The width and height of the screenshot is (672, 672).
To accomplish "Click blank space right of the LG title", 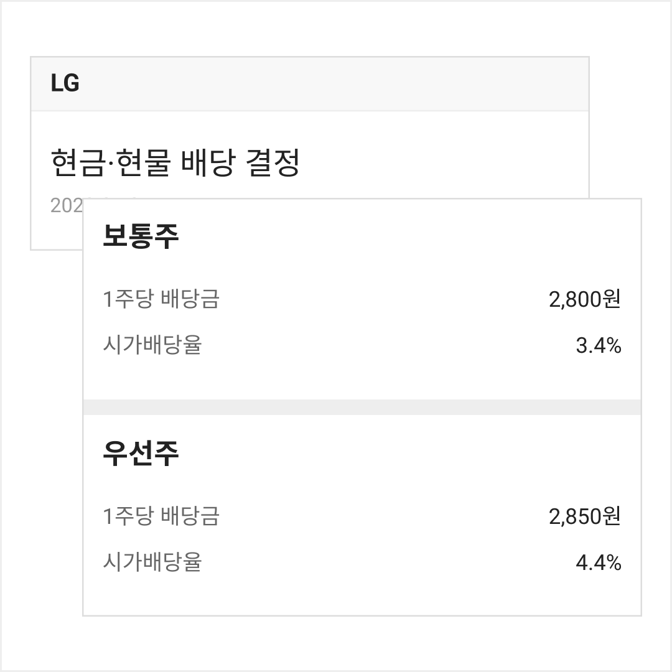I will point(334,84).
